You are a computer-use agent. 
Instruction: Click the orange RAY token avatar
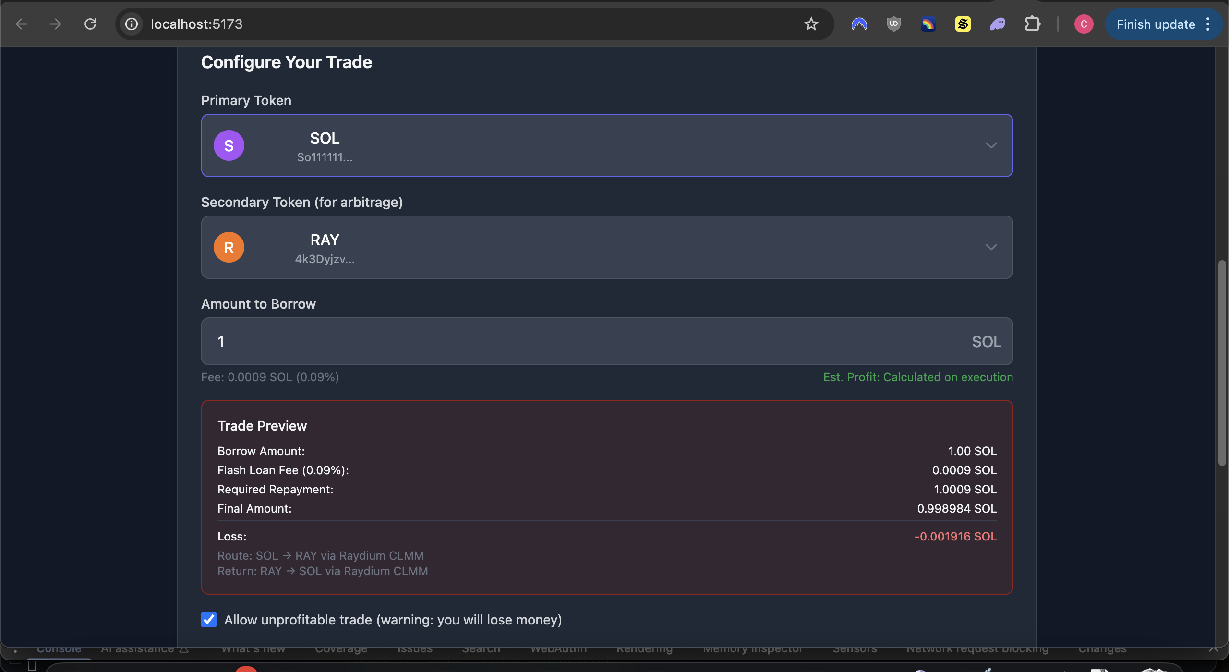click(x=229, y=247)
